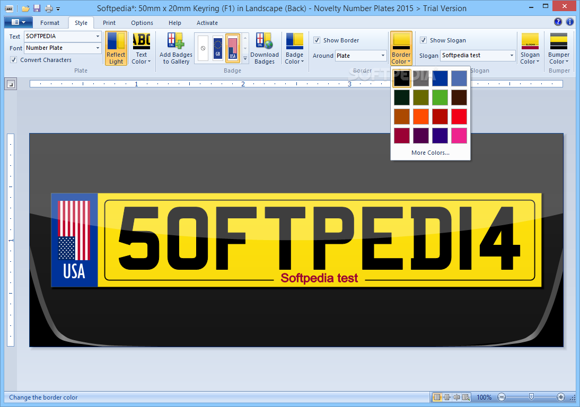580x407 pixels.
Task: Pick the dark gray color swatch
Action: click(421, 78)
